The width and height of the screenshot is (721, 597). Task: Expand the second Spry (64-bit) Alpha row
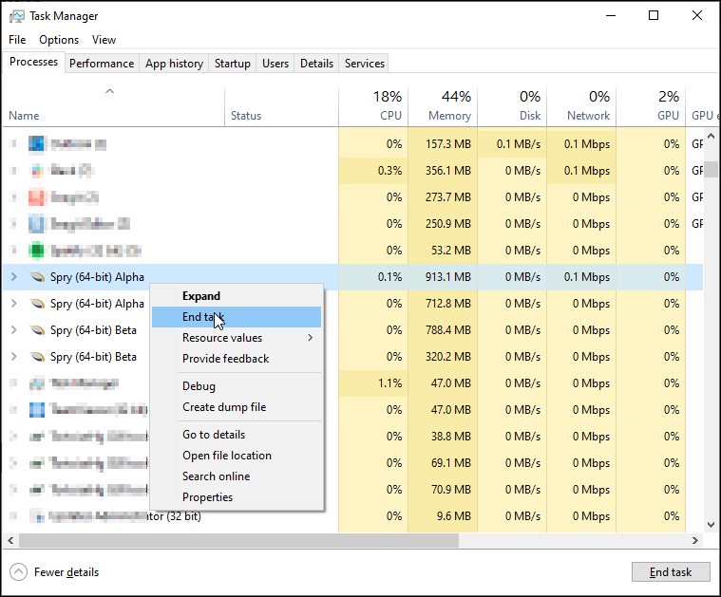pos(13,304)
